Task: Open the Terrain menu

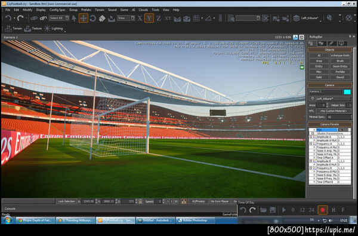Action: coord(100,10)
